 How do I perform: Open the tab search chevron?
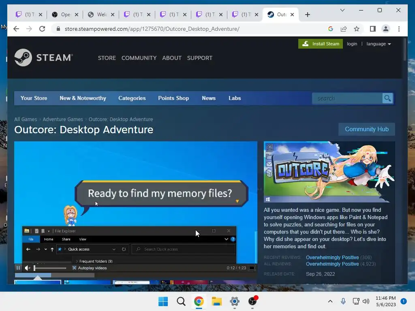(342, 10)
